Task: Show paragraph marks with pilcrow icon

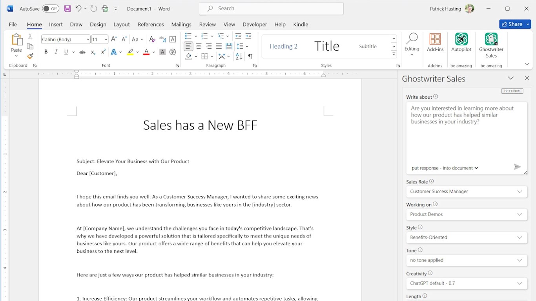Action: click(250, 56)
